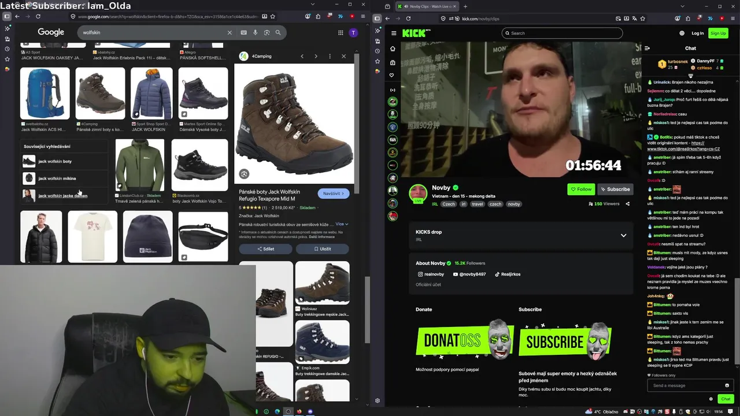
Task: Expand the KICKS drop section
Action: [623, 235]
